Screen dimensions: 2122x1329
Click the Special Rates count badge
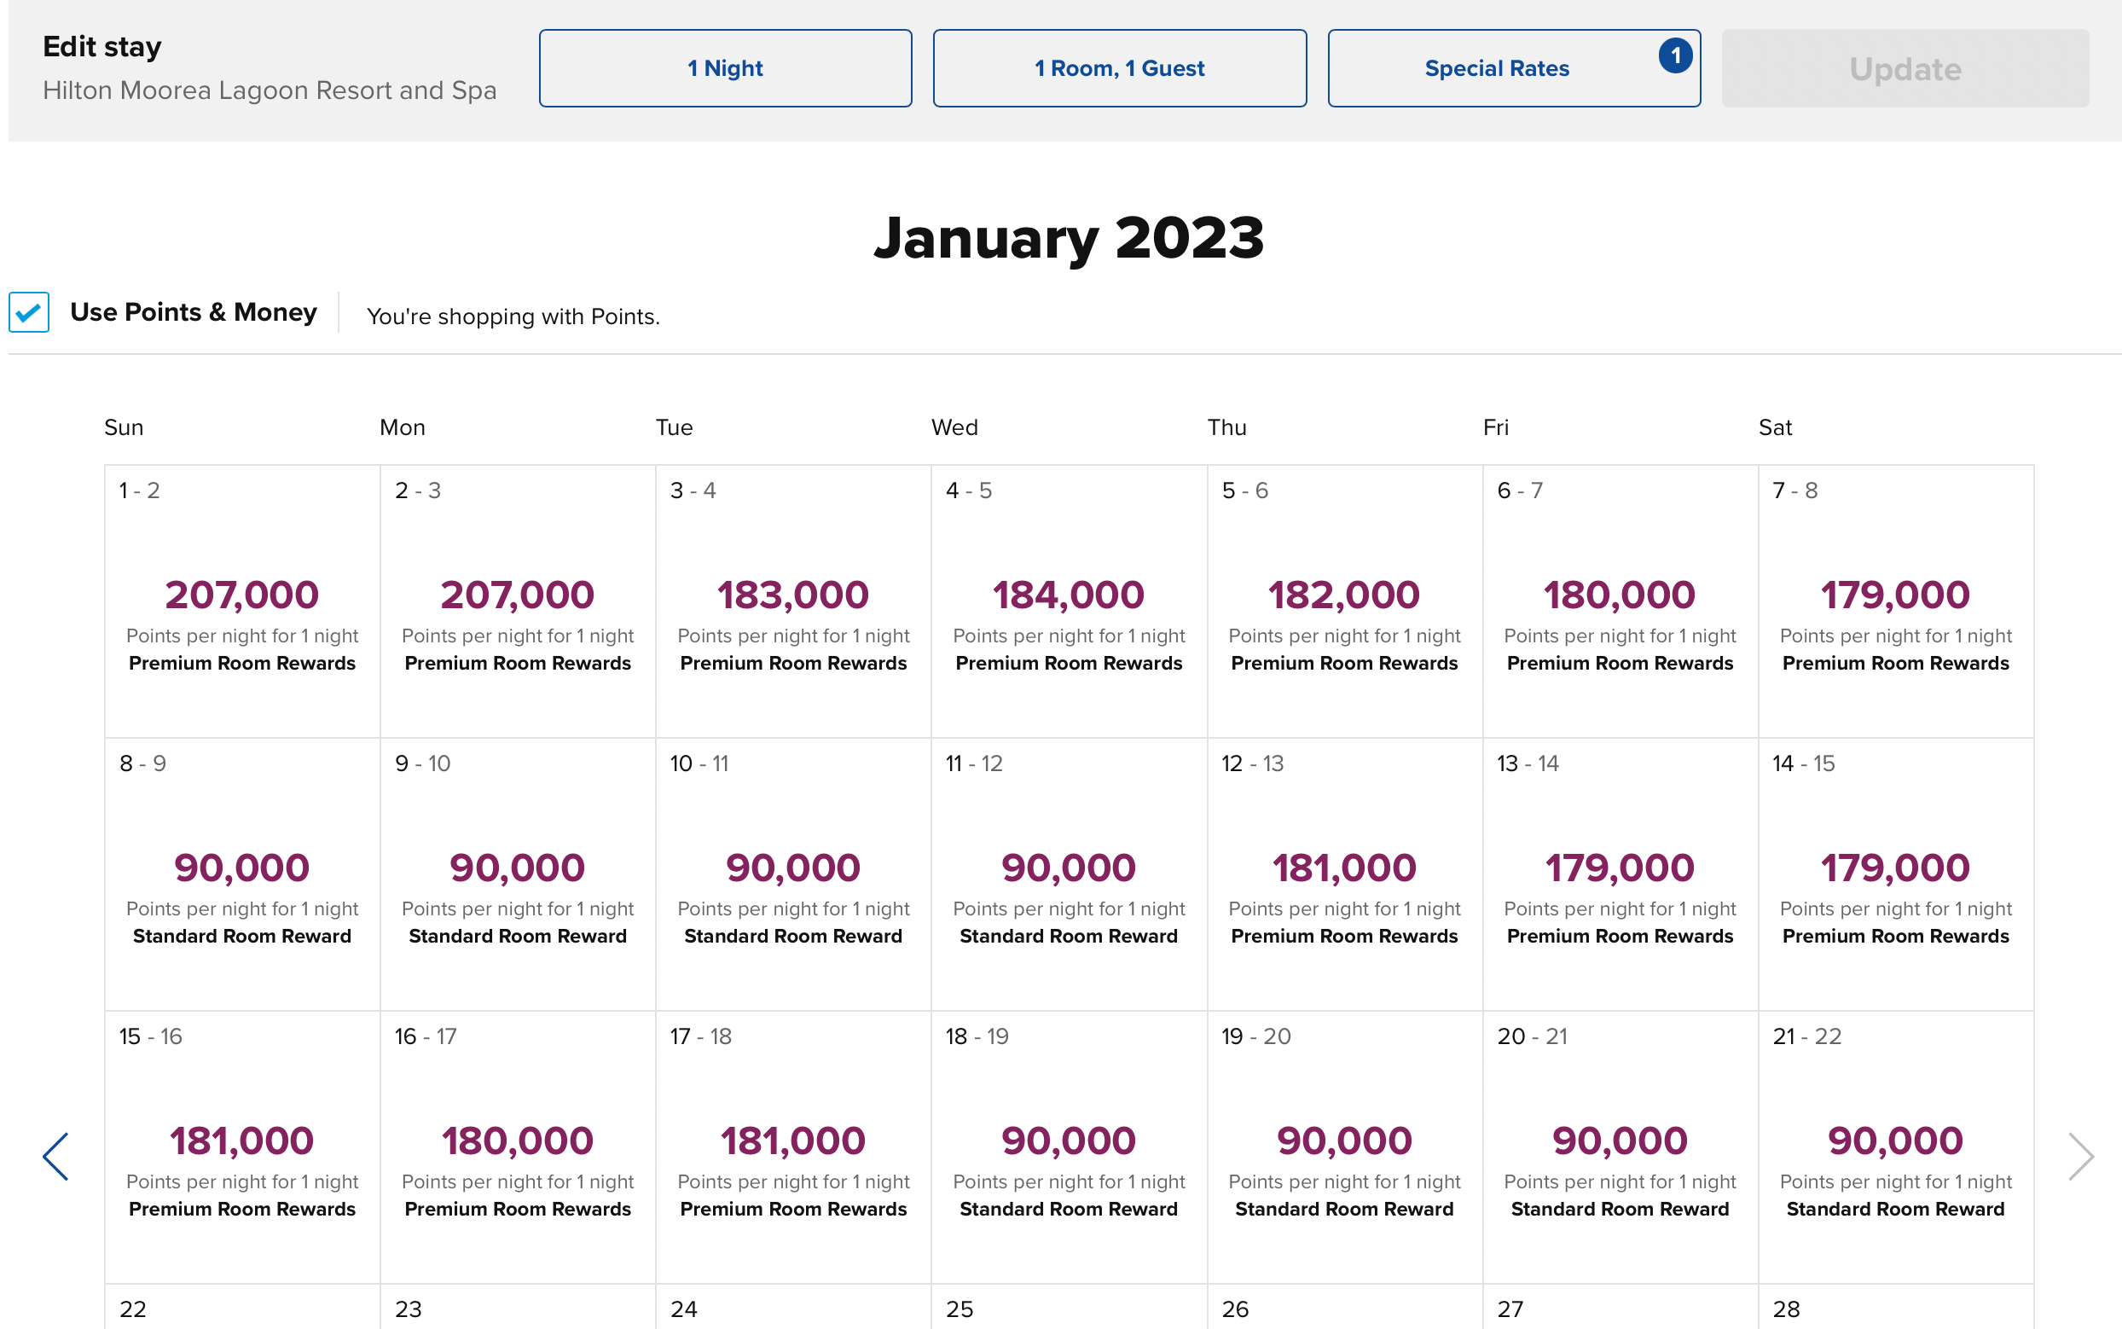pos(1675,56)
